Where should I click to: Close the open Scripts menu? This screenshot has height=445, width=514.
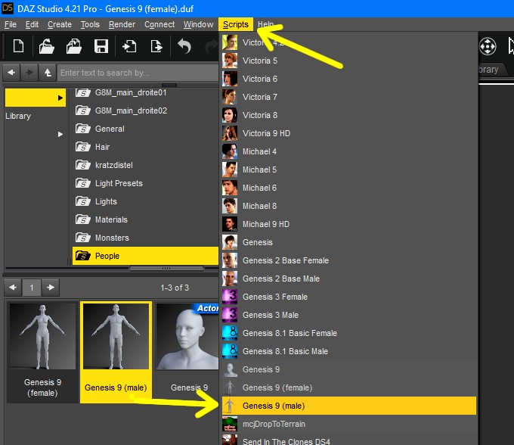coord(236,25)
